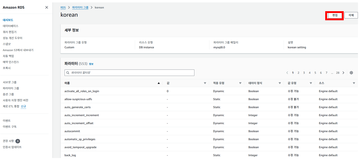The height and width of the screenshot is (161, 361).
Task: Go to parameters page 6
Action: 321,73
